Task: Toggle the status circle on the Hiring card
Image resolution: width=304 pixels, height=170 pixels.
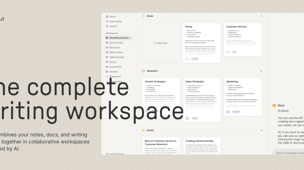Action: (187, 59)
